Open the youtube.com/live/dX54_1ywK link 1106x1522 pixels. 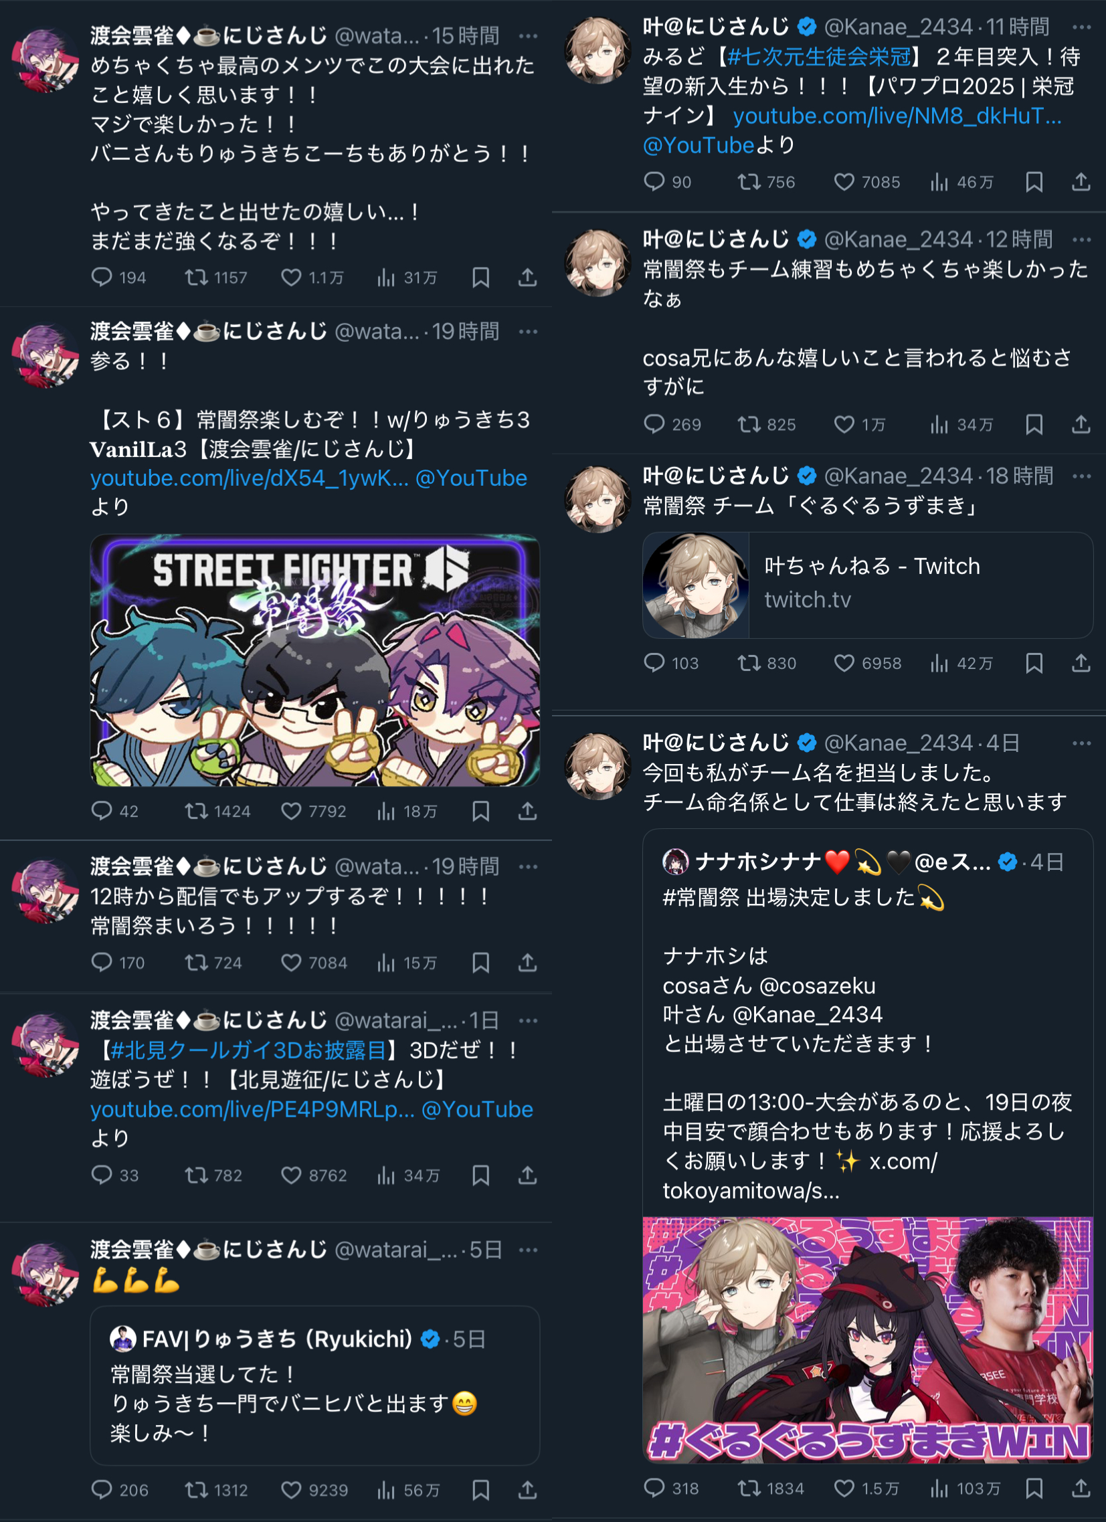[250, 478]
